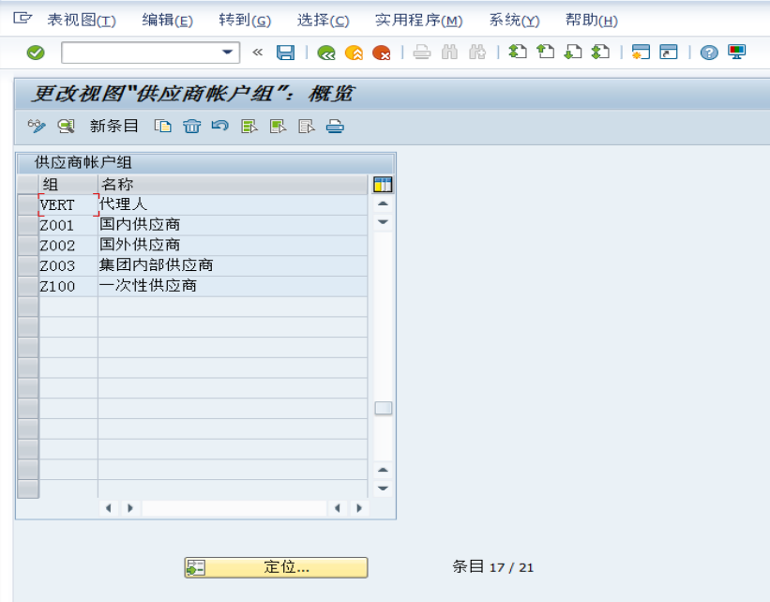This screenshot has width=770, height=602.
Task: Go to last page icon
Action: click(x=600, y=53)
